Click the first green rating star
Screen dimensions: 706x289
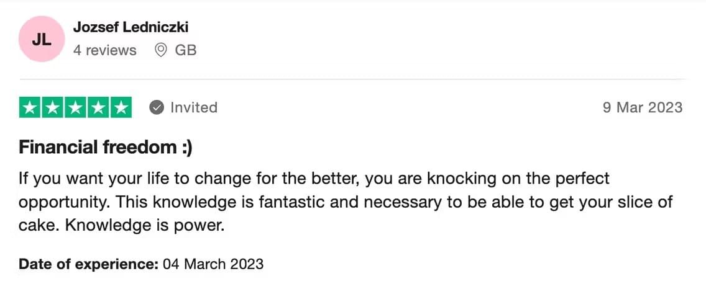(x=30, y=107)
